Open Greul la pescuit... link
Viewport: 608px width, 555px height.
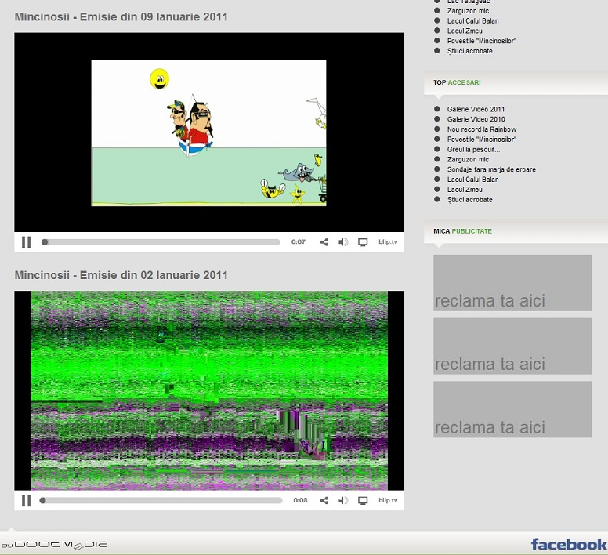coord(473,149)
